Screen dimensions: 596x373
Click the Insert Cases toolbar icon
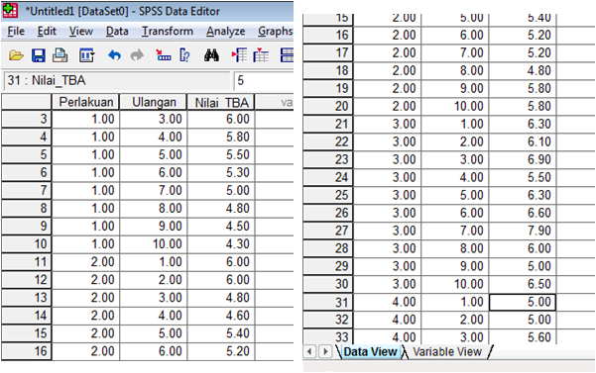coord(239,55)
